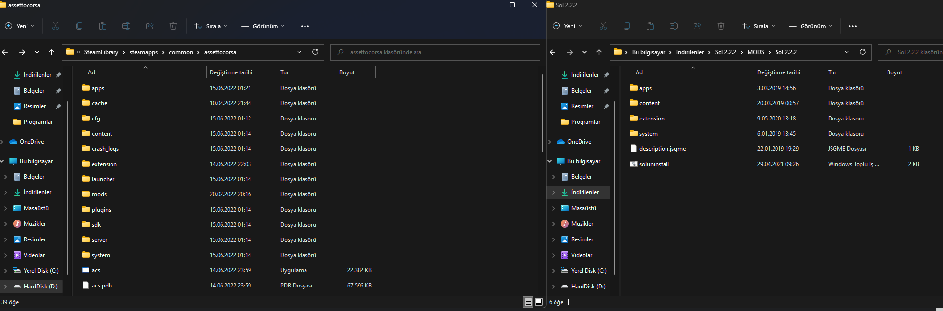Click Delete trash icon in Sol 2.2.2 window
The height and width of the screenshot is (311, 943).
coord(721,26)
